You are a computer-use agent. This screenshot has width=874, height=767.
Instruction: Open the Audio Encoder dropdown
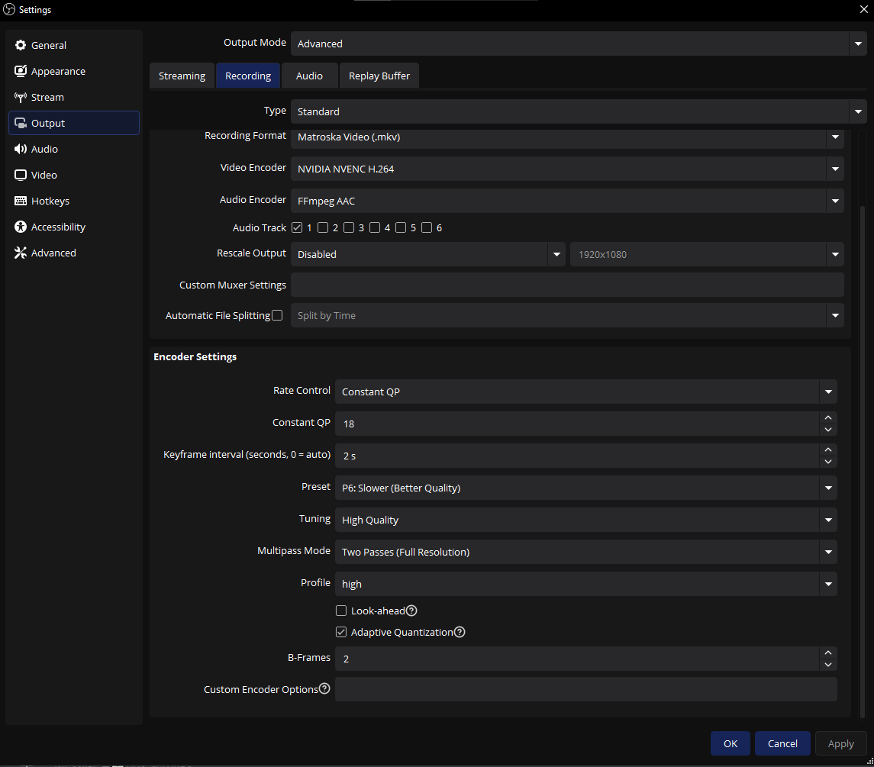[567, 201]
